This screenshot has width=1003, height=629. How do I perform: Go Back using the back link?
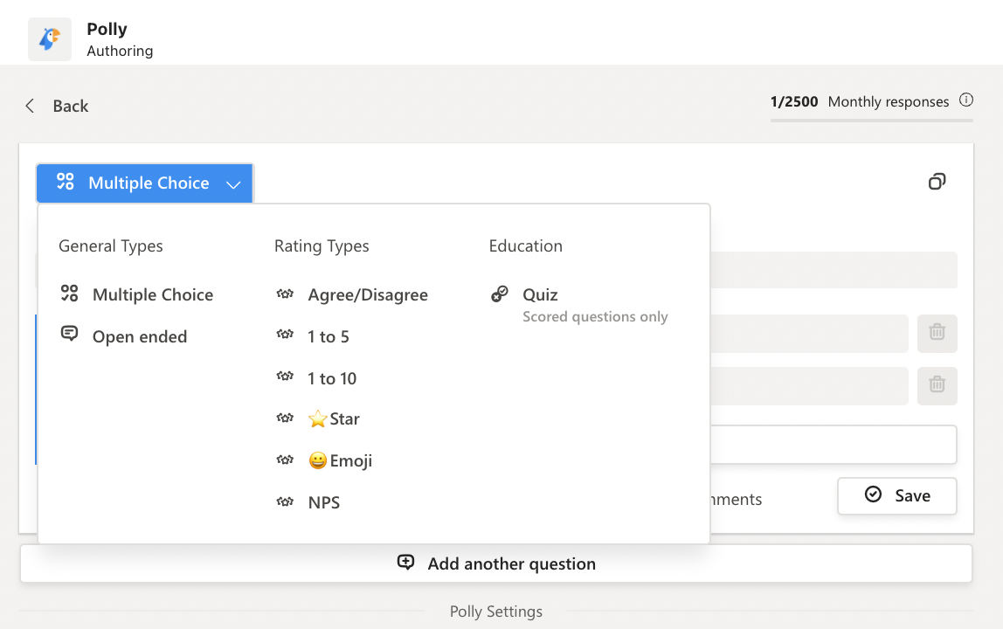pos(56,106)
